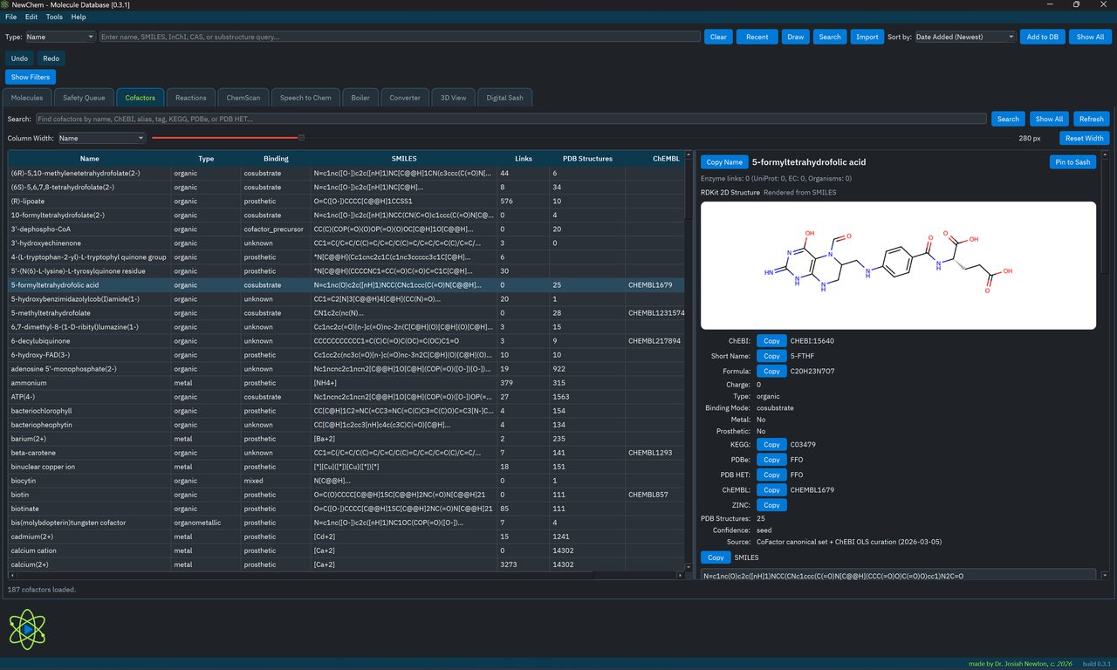Refresh the cofactor list
The image size is (1117, 670).
1091,119
